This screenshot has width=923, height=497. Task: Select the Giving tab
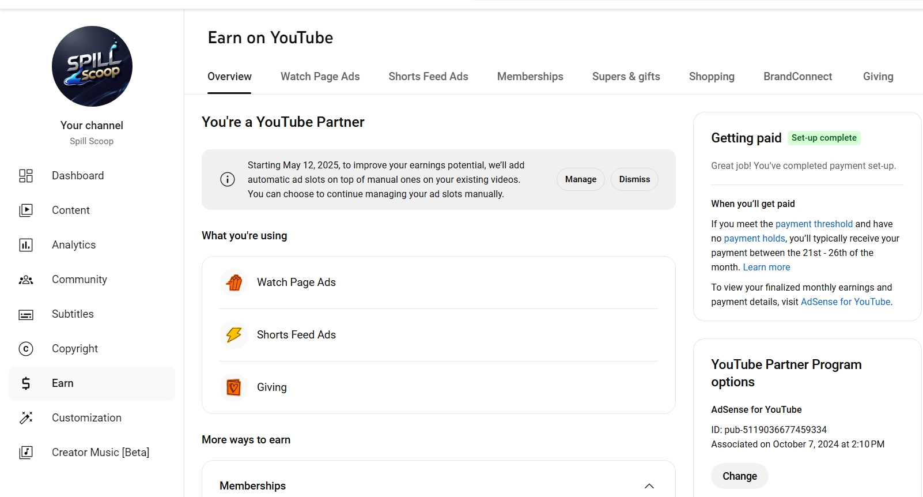(878, 77)
